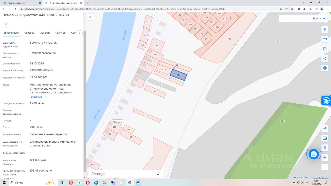Open Chrome extensions menu
Image resolution: width=331 pixels, height=186 pixels.
pos(299,9)
